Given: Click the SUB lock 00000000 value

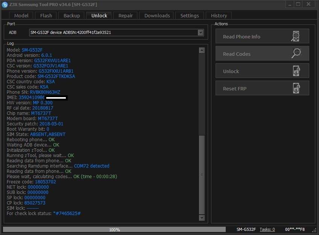Looking at the screenshot, I should (x=38, y=192).
